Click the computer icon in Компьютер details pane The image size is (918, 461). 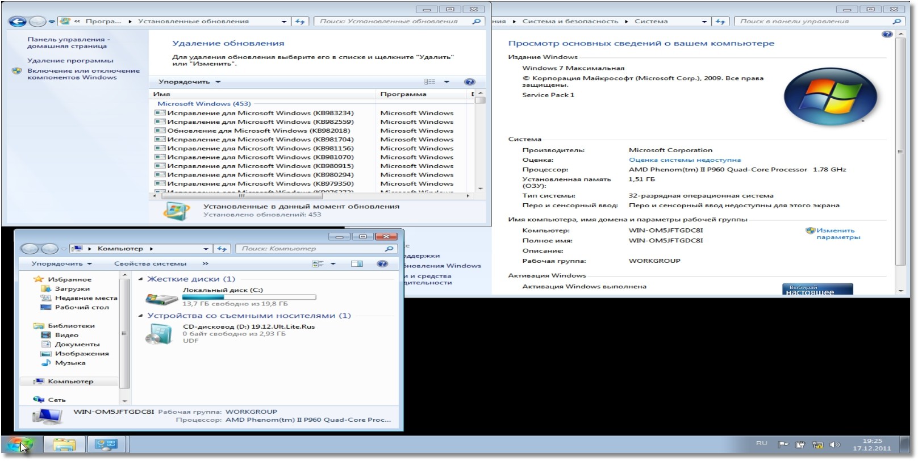(48, 417)
